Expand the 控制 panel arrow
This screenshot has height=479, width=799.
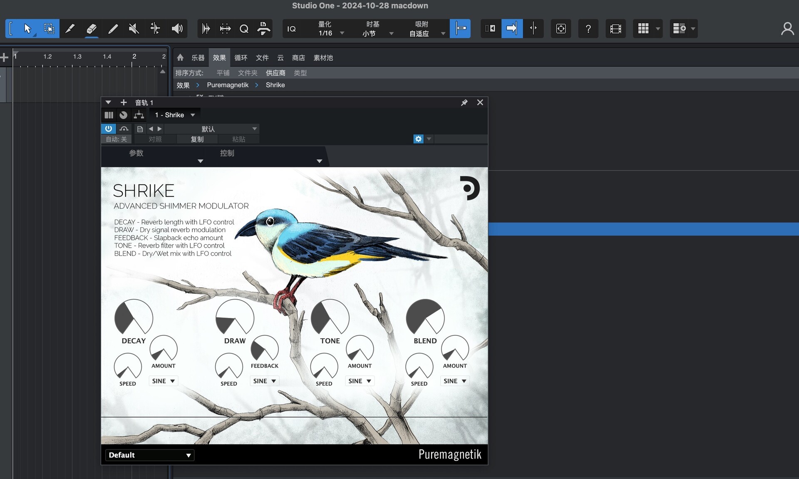(319, 161)
